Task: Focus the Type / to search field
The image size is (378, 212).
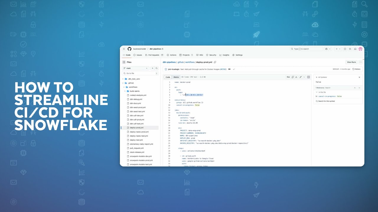Action: coord(307,49)
